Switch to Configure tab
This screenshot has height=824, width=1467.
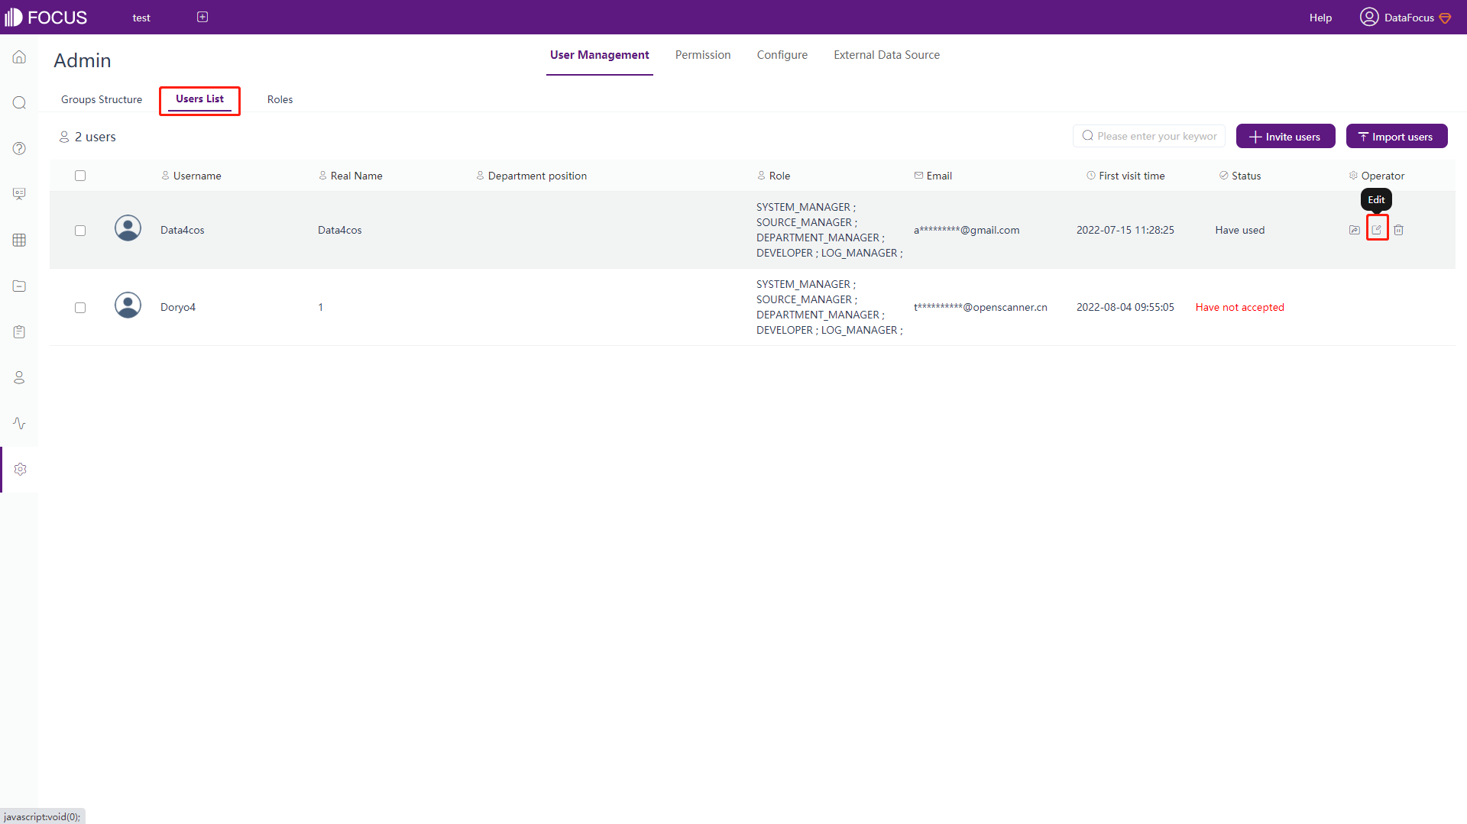pos(782,55)
